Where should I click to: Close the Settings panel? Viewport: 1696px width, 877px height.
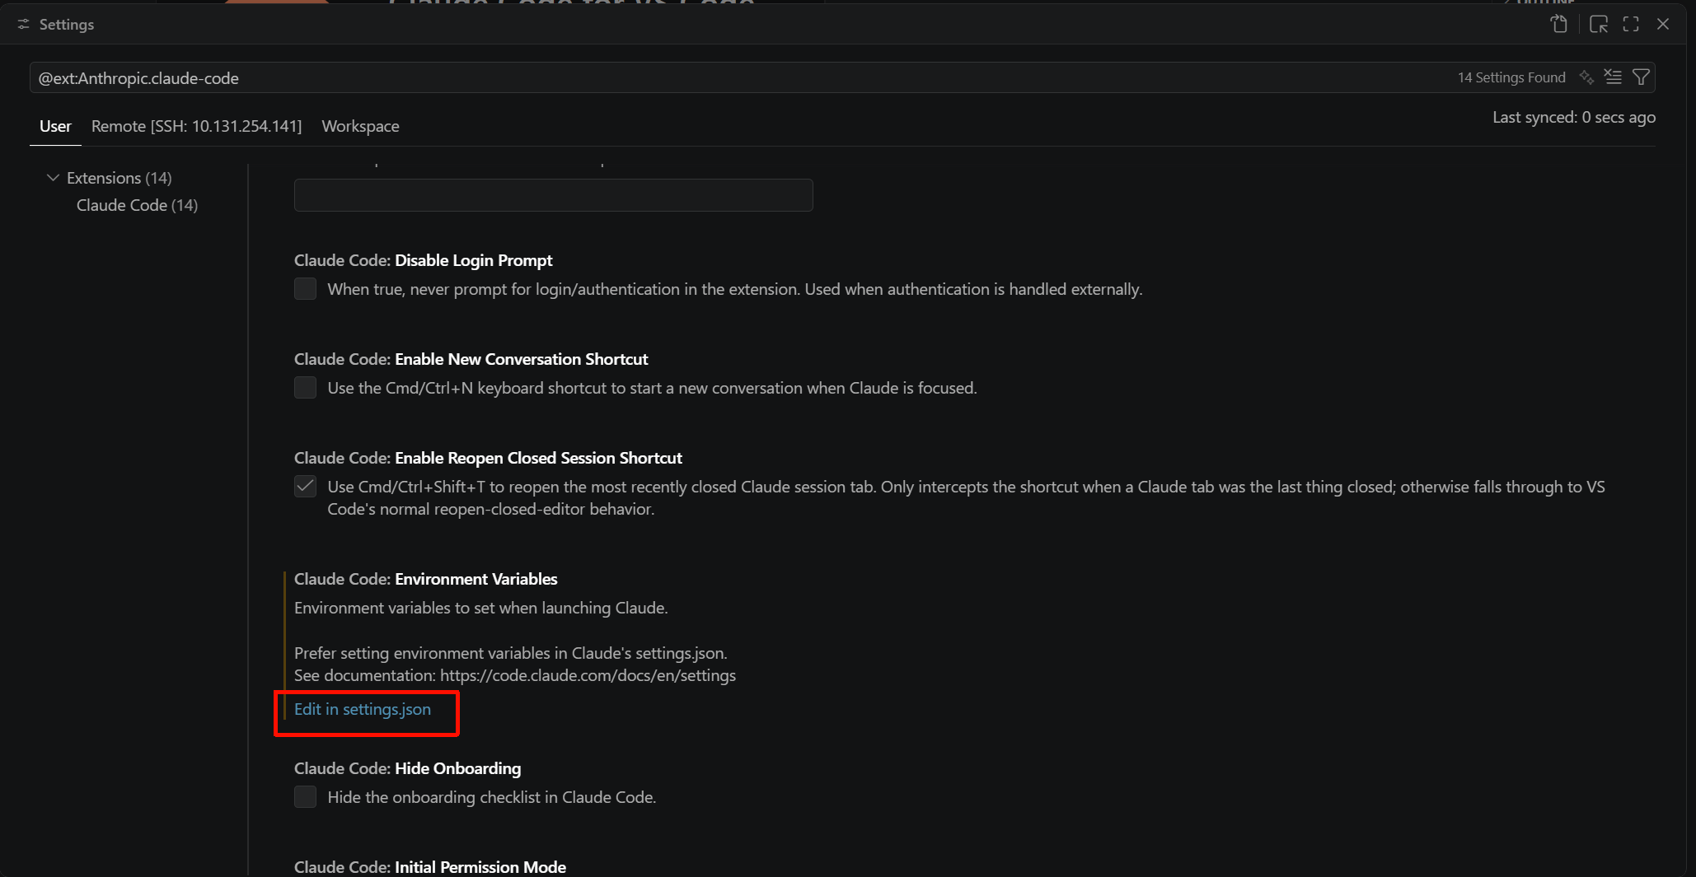pyautogui.click(x=1663, y=25)
